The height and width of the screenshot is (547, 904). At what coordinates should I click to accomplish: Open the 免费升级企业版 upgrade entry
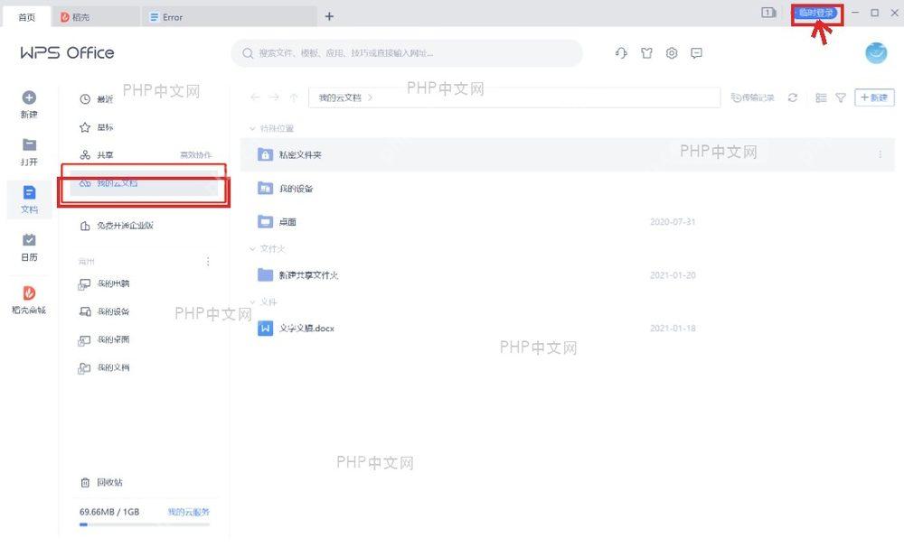click(117, 226)
